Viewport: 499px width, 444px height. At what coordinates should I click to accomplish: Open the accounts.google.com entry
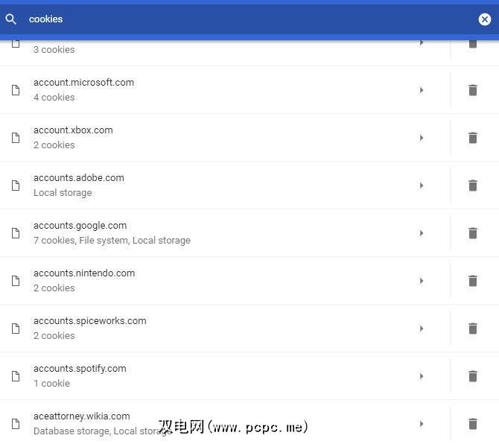pos(225,233)
